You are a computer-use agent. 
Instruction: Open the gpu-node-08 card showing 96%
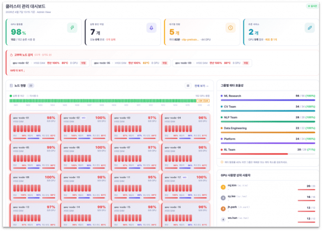click(186, 157)
